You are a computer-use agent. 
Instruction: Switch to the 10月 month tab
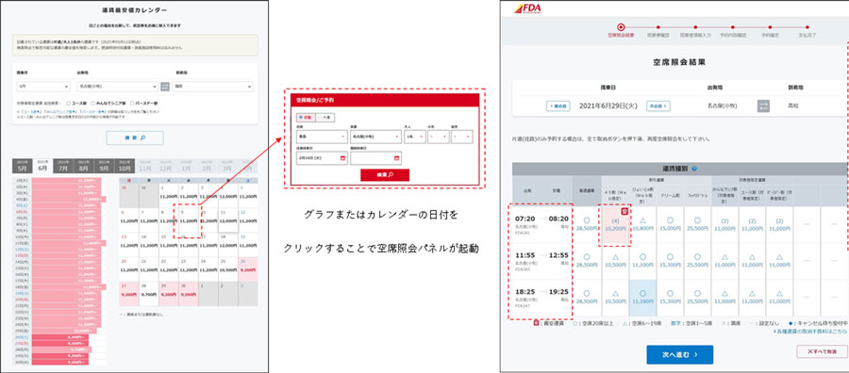click(x=124, y=166)
